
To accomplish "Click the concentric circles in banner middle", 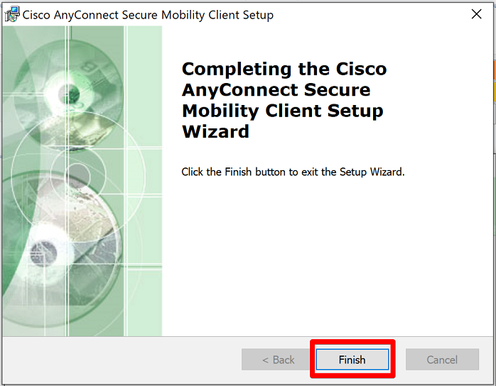I will tap(78, 175).
